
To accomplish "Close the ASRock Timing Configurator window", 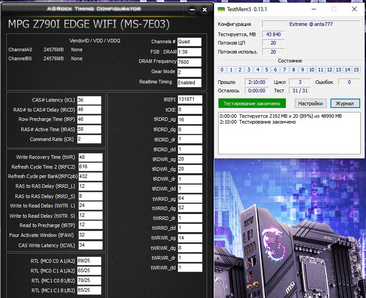I will 204,9.
